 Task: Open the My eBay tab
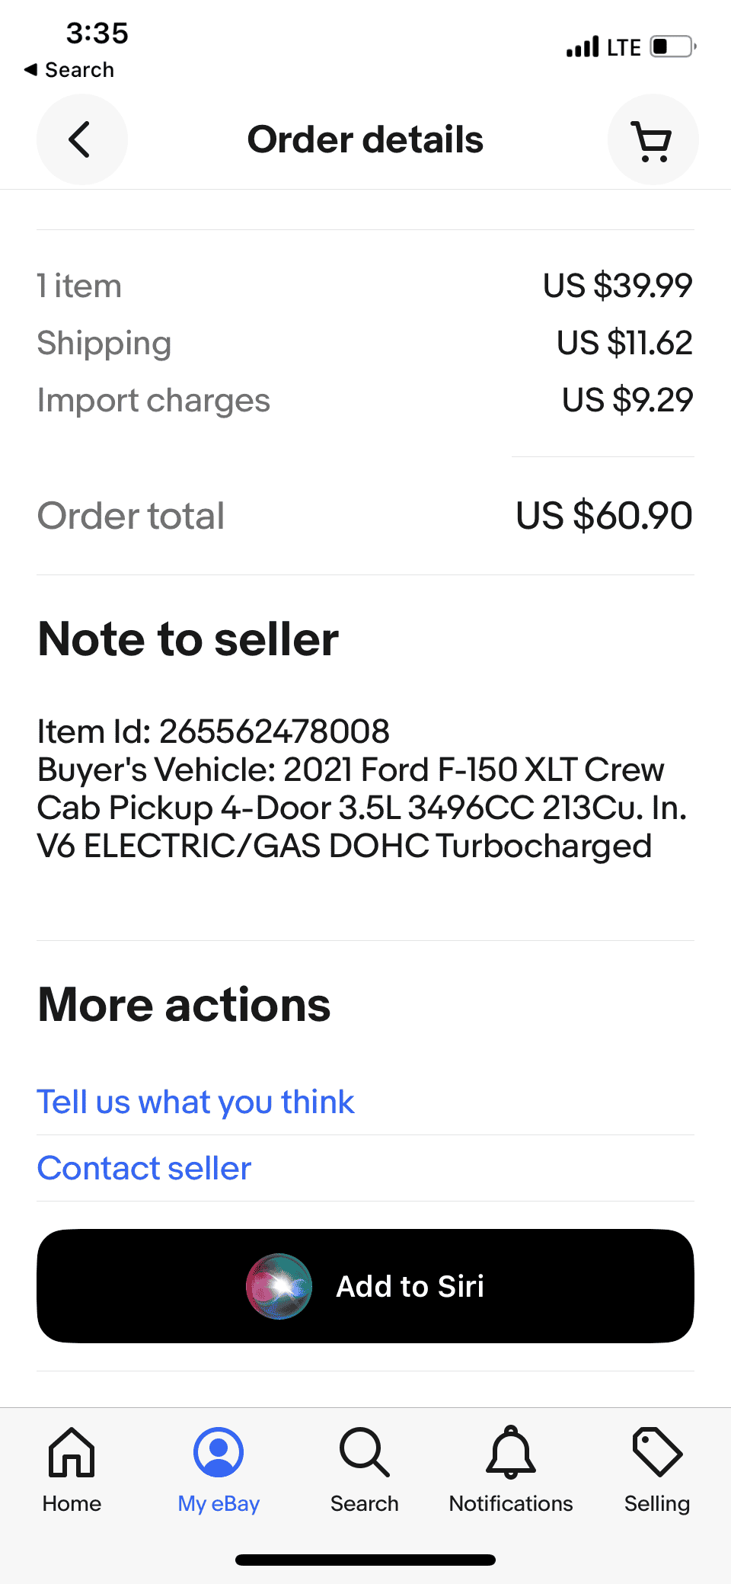click(x=219, y=1470)
